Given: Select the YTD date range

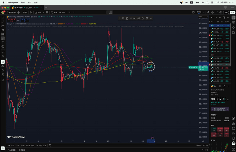Looking at the screenshot, I should [x=33, y=145].
